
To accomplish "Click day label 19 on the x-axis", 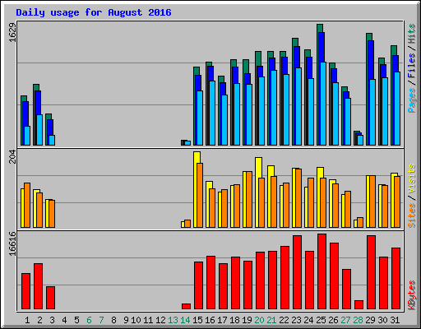I will coord(247,320).
